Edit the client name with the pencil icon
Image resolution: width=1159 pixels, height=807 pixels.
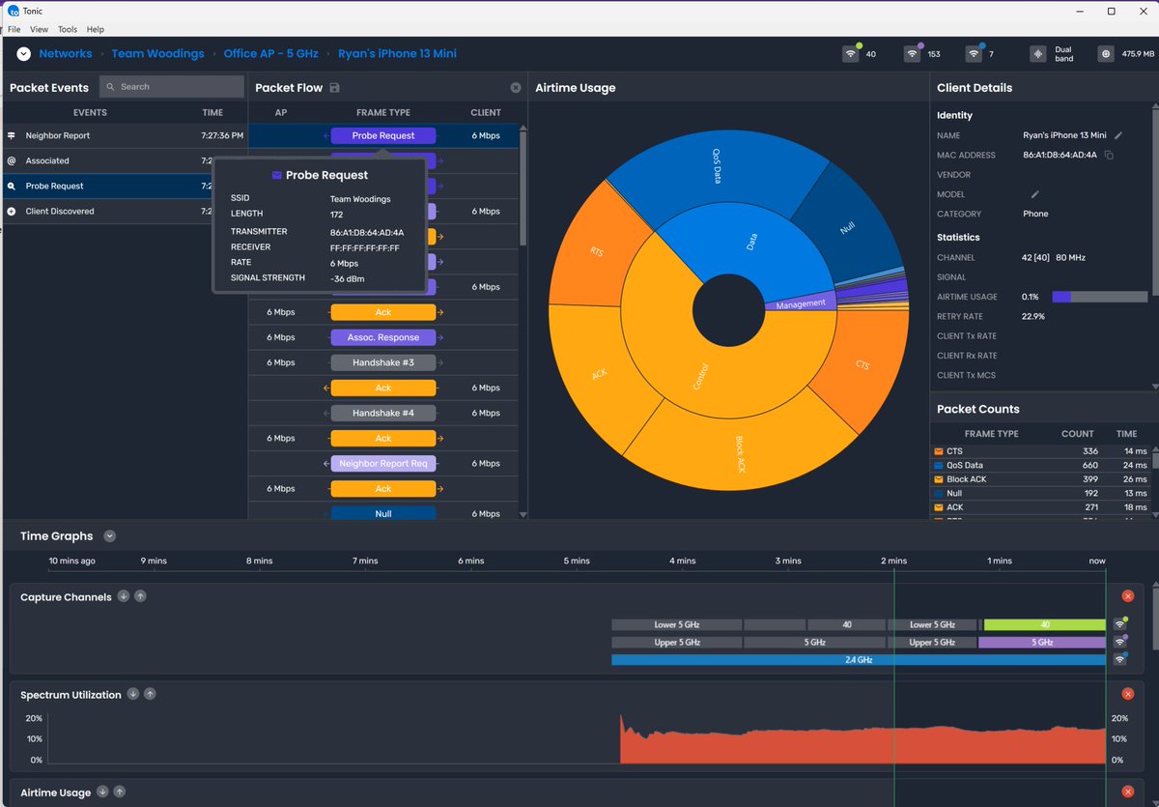[1118, 135]
